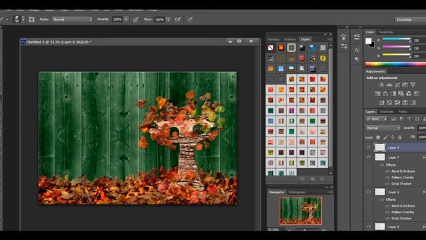Viewport: 426px width, 240px height.
Task: Open the Flow slider arrow
Action: click(168, 19)
